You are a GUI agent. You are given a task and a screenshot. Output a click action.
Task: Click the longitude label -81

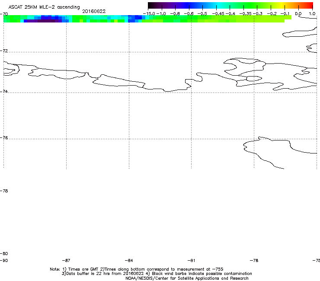191,260
